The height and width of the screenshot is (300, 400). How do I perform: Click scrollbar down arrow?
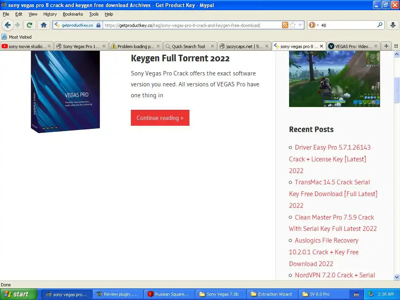[396, 277]
